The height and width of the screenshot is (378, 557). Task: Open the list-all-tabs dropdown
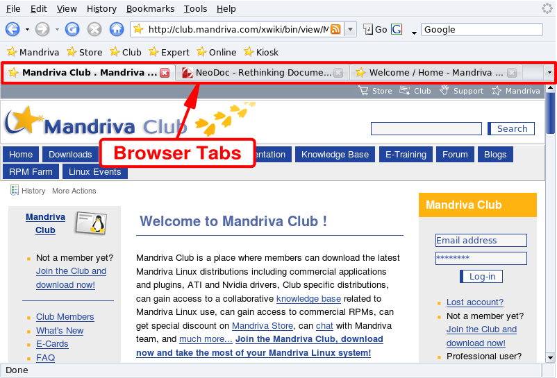[549, 73]
